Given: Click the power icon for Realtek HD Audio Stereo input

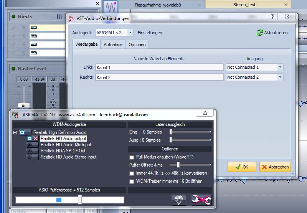Looking at the screenshot, I should 30,157.
